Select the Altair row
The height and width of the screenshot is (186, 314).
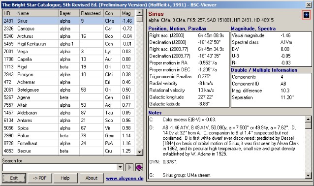68,105
